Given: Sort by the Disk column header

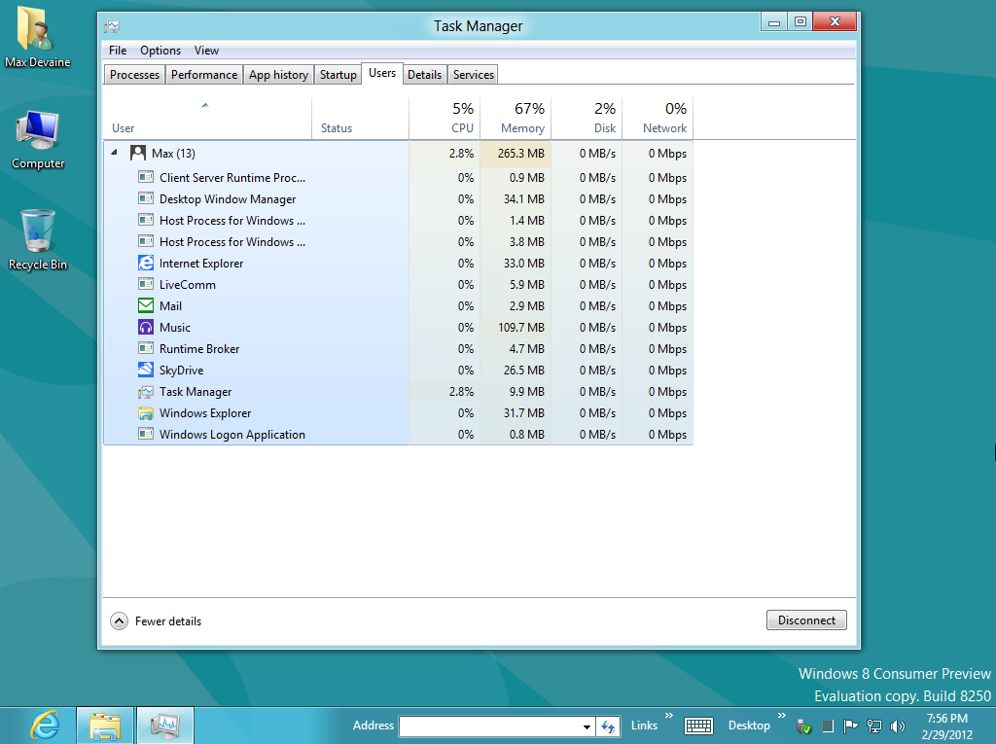Looking at the screenshot, I should (587, 119).
